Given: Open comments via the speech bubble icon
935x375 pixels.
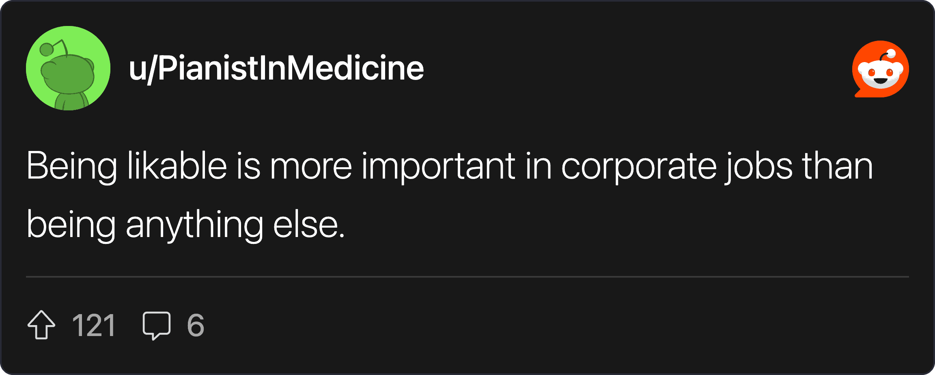Looking at the screenshot, I should coord(157,325).
